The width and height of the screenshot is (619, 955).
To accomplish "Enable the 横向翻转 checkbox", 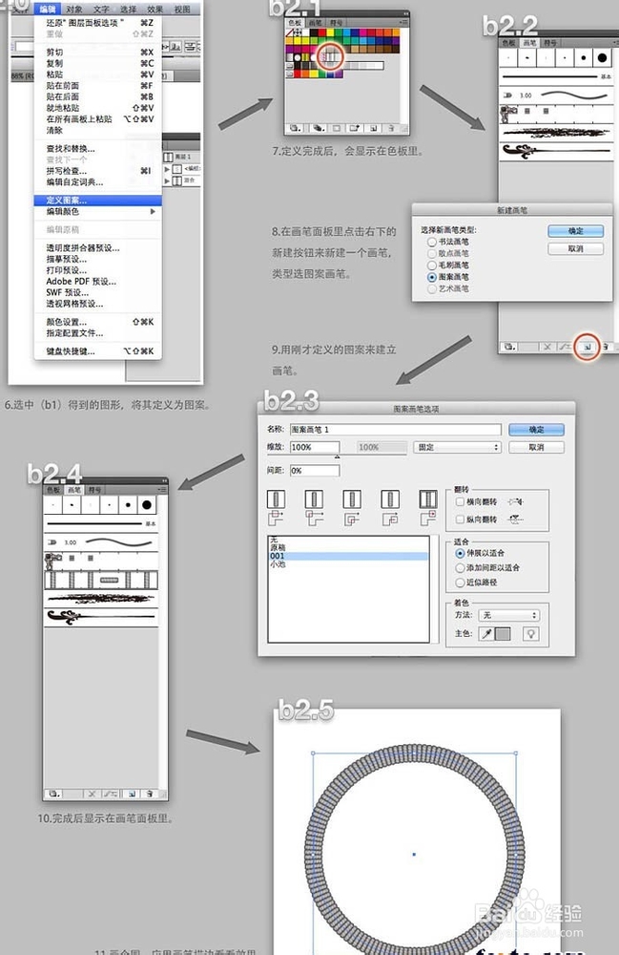I will click(x=461, y=502).
